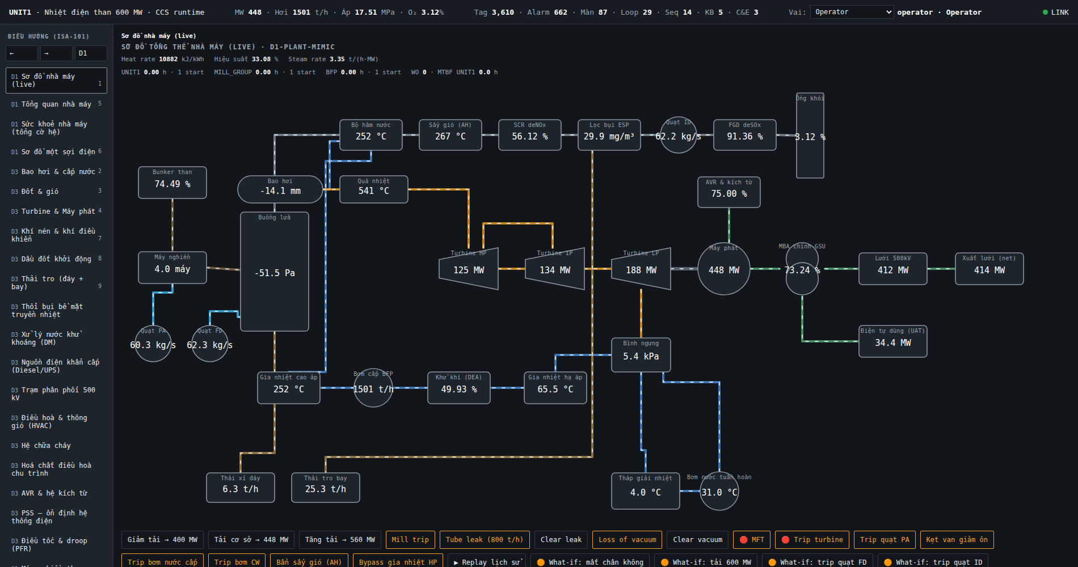This screenshot has height=567, width=1078.
Task: Select the Quạt PA fan symbol on the mimic
Action: (x=153, y=344)
